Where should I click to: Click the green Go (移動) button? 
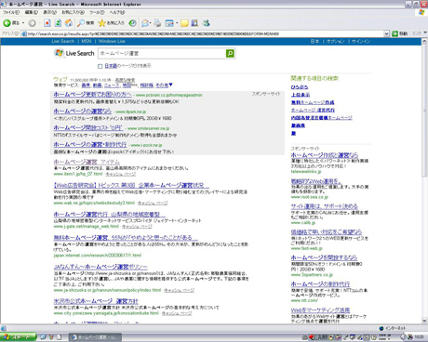400,33
